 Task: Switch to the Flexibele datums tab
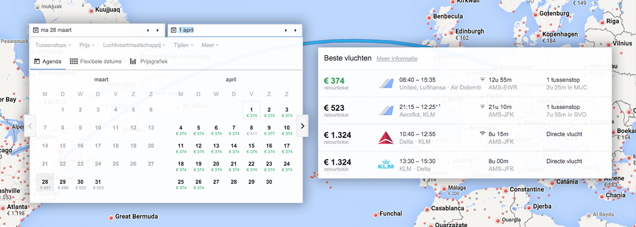click(x=96, y=62)
